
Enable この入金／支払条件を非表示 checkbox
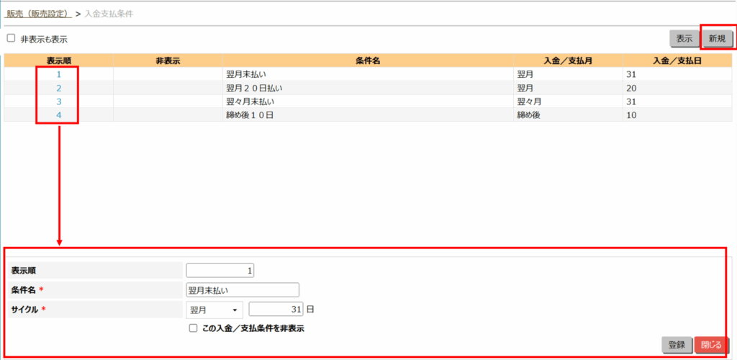(193, 328)
